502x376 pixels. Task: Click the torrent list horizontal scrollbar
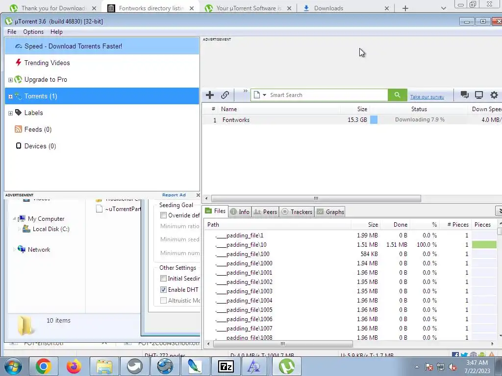click(316, 199)
